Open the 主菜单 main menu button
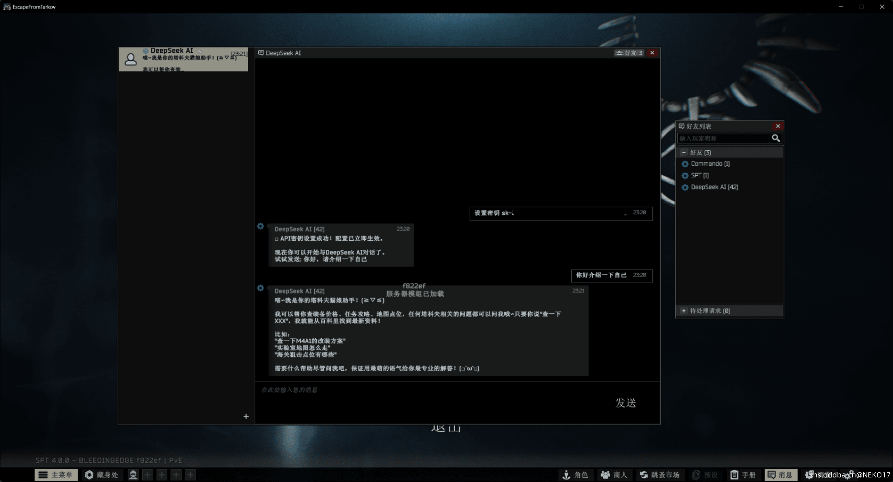Screen dimensions: 893x482 click(x=56, y=475)
